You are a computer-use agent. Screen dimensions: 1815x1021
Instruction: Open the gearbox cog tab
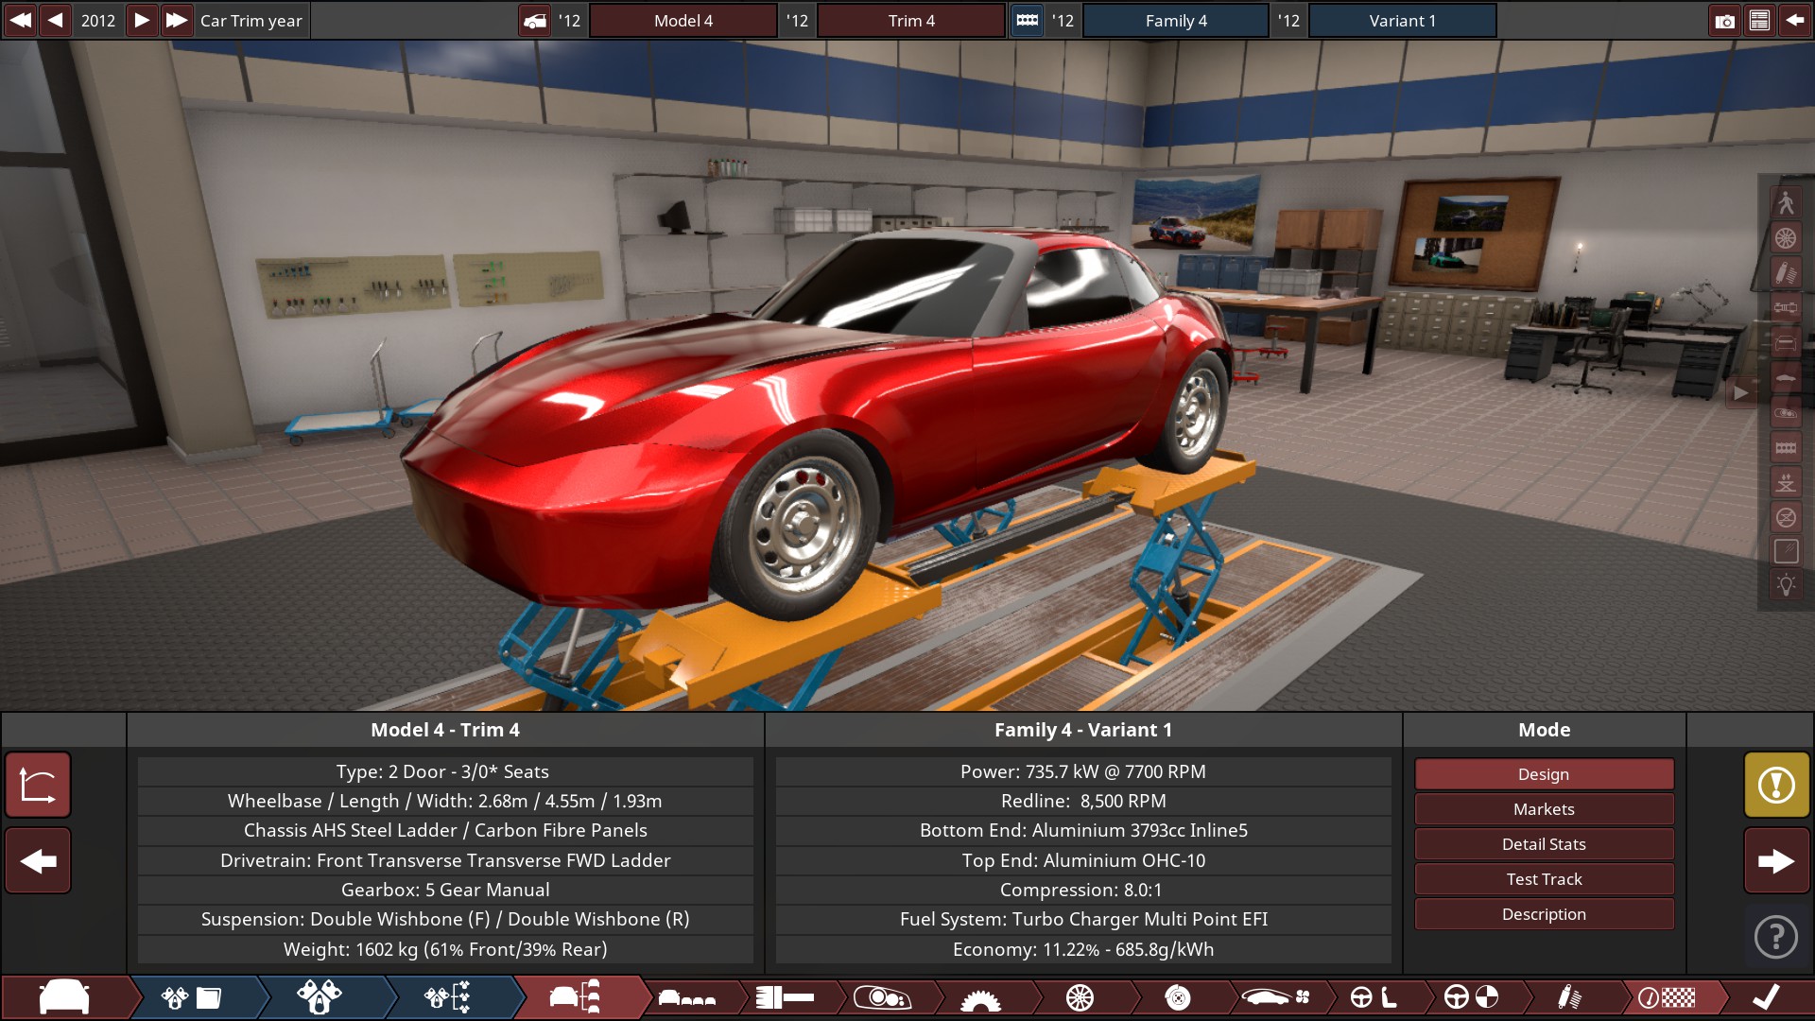pyautogui.click(x=980, y=997)
